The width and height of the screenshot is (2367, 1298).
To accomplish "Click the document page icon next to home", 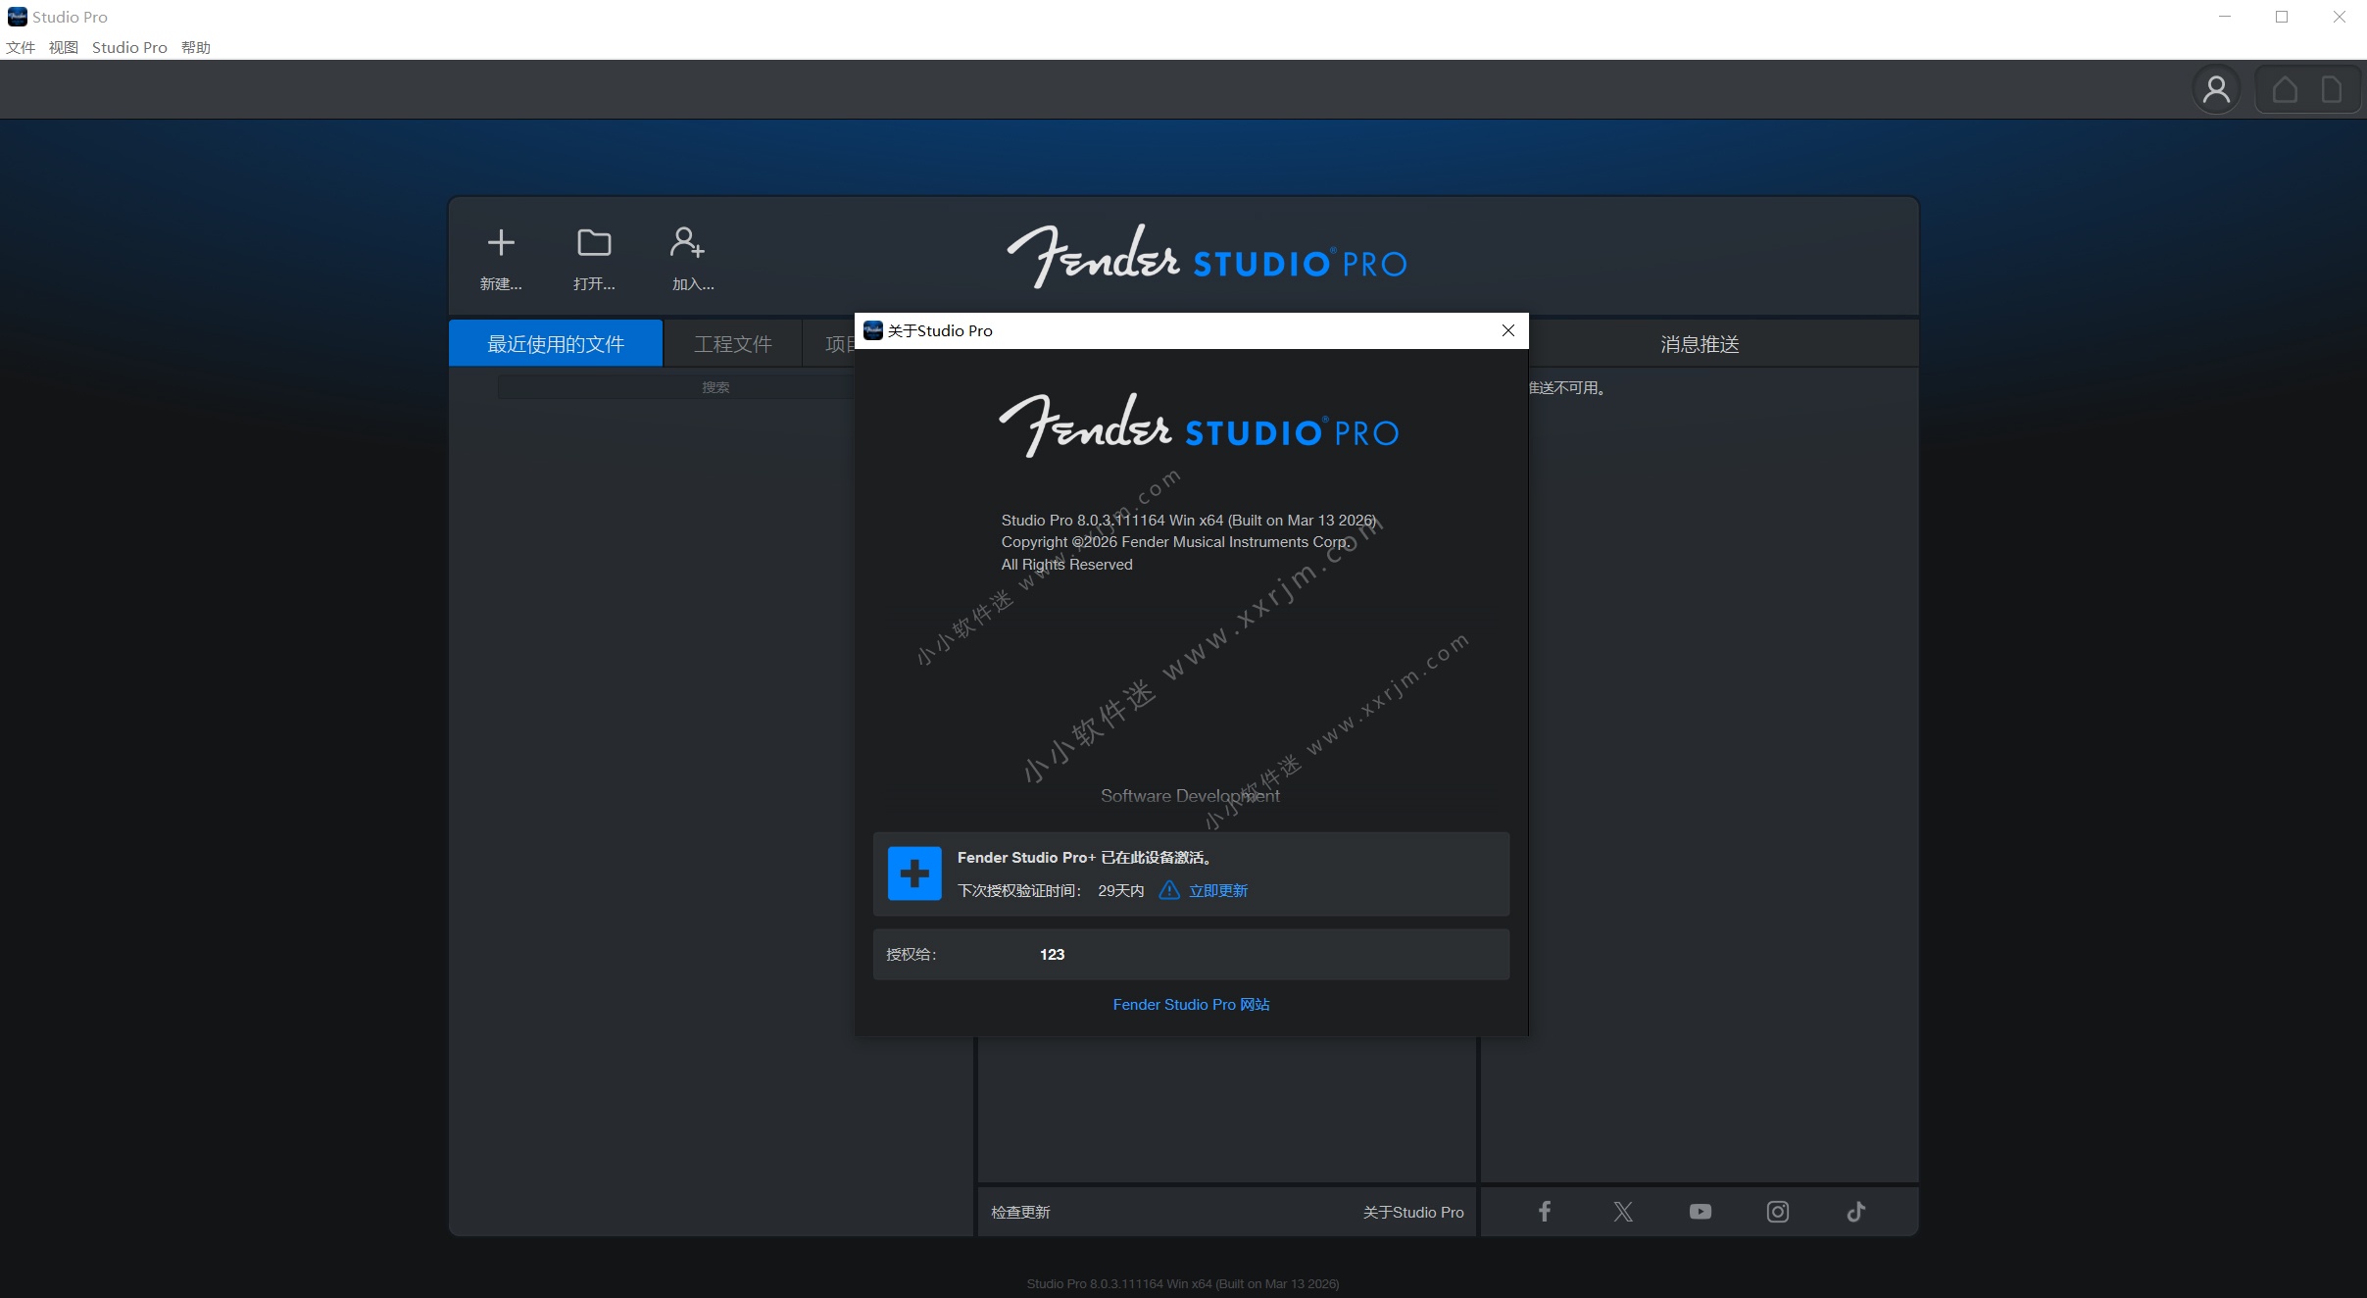I will pyautogui.click(x=2332, y=90).
